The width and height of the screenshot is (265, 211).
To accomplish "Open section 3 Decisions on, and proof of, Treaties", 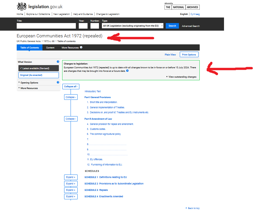I will (x=119, y=112).
